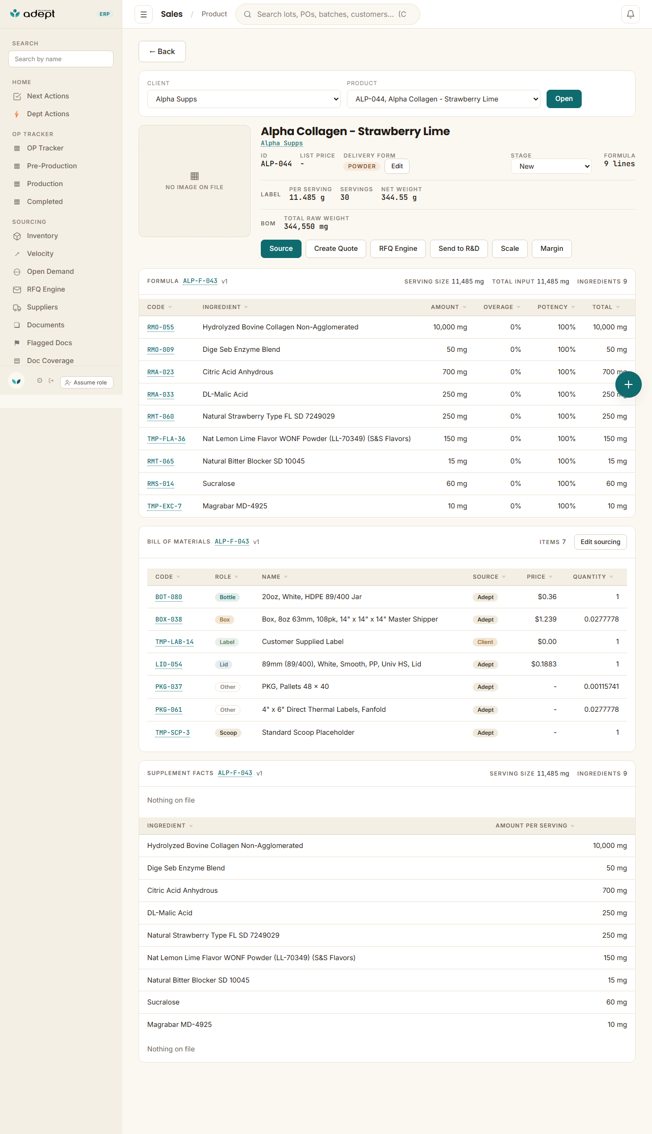Open the LID-054 code link
This screenshot has height=1134, width=652.
coord(169,664)
